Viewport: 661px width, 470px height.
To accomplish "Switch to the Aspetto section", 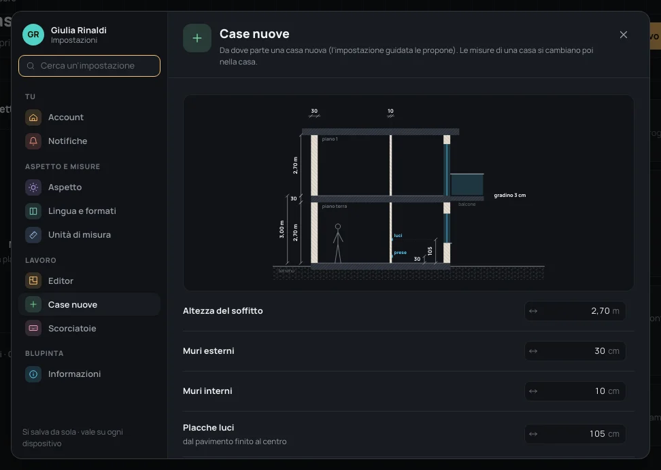I will coord(89,187).
